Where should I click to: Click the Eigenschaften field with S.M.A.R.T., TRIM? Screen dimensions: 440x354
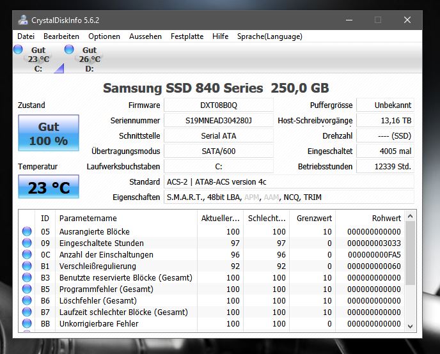coord(289,197)
